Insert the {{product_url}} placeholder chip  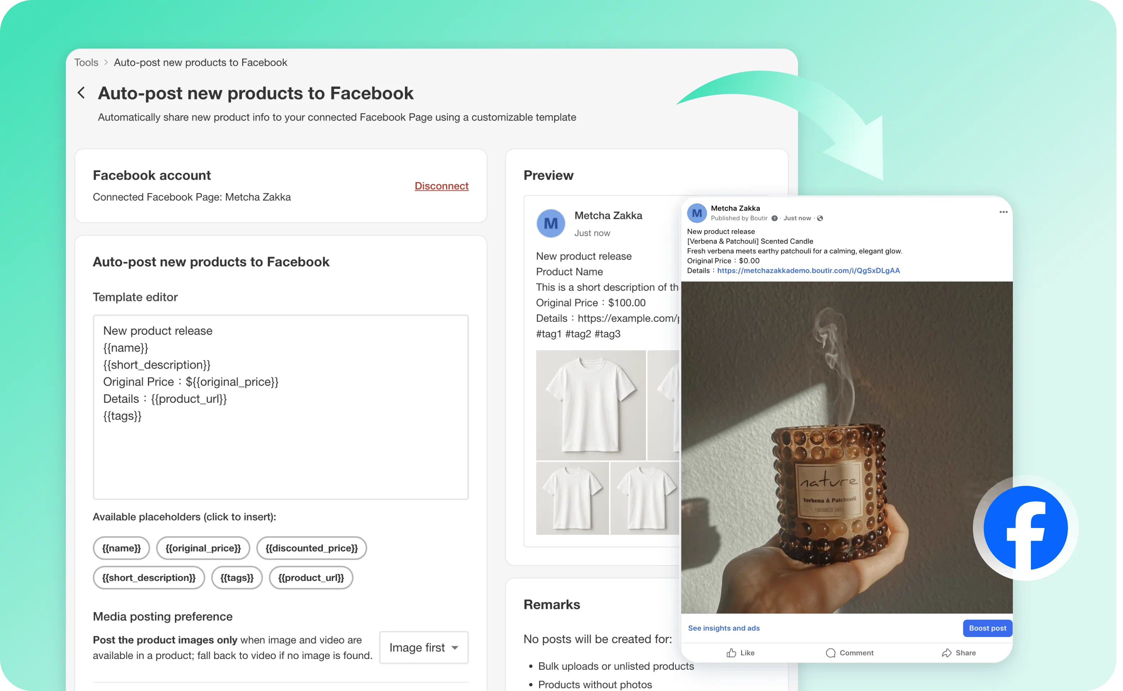click(311, 578)
